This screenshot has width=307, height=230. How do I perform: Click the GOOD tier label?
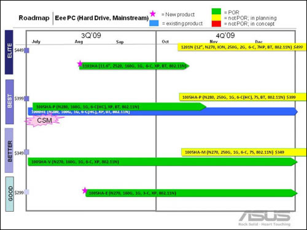(9, 194)
